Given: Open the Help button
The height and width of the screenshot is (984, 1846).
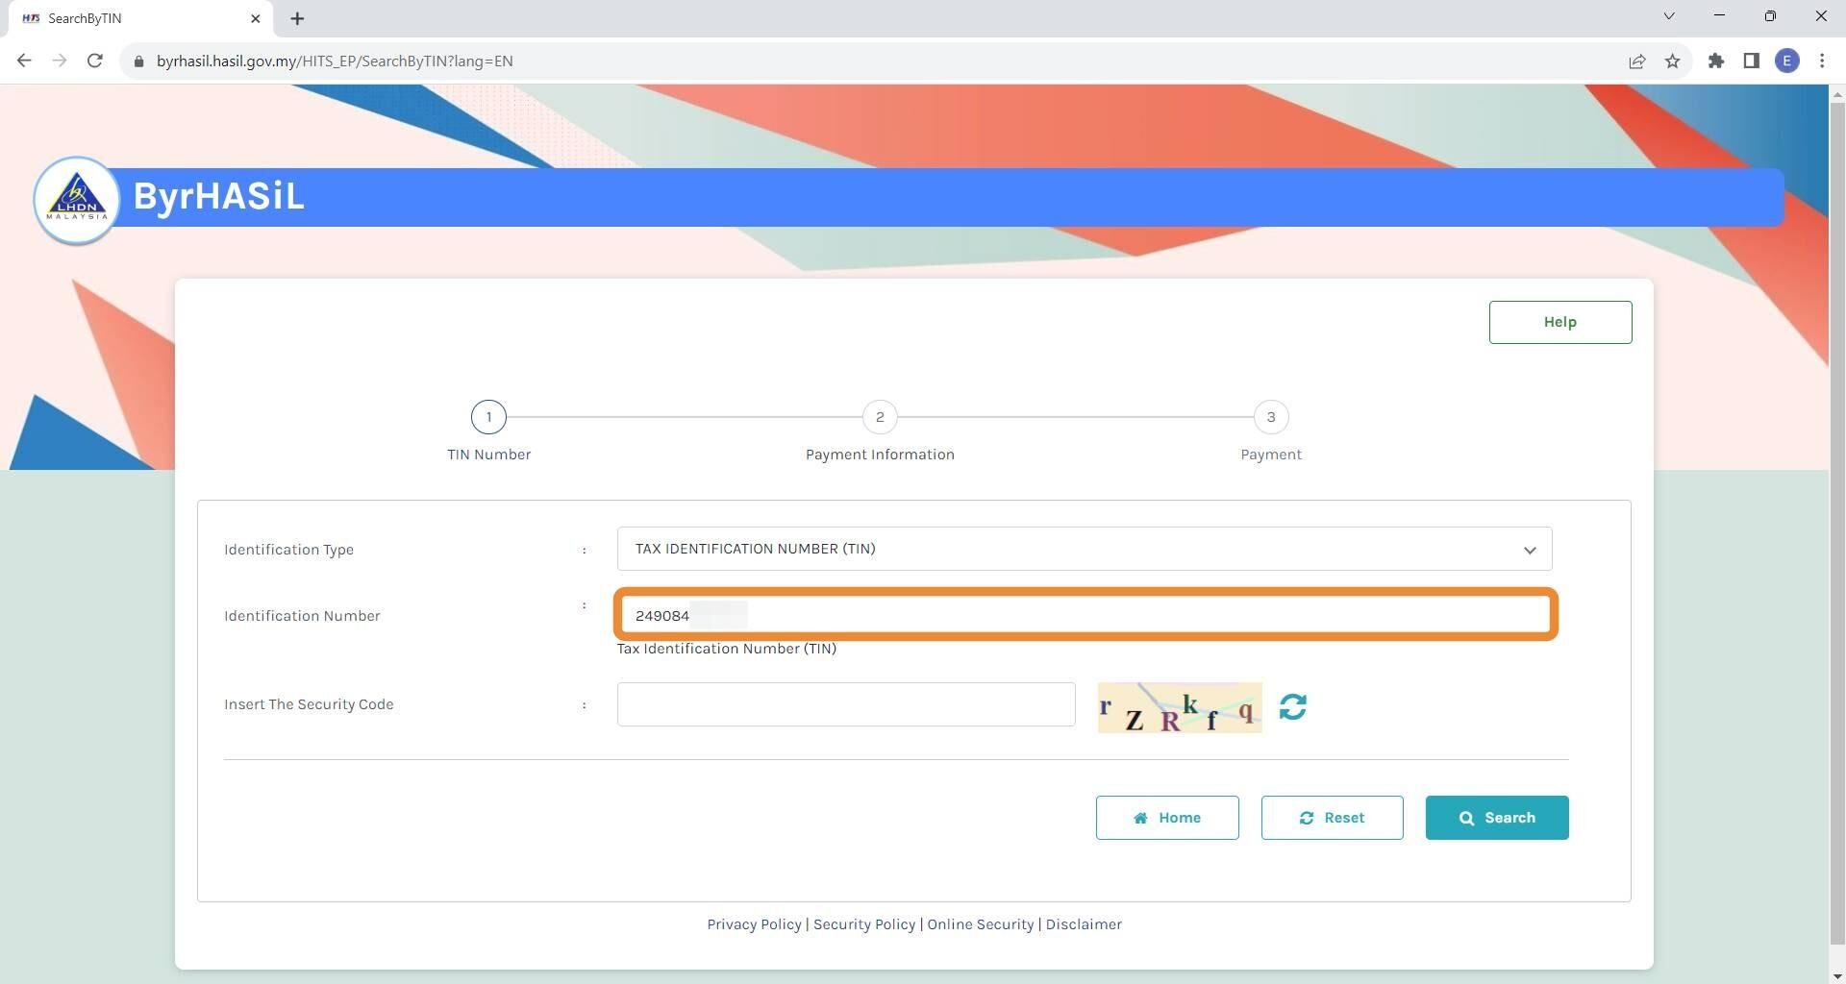Looking at the screenshot, I should pos(1560,322).
